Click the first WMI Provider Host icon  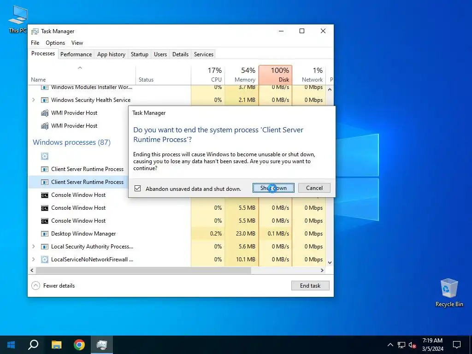pos(45,113)
